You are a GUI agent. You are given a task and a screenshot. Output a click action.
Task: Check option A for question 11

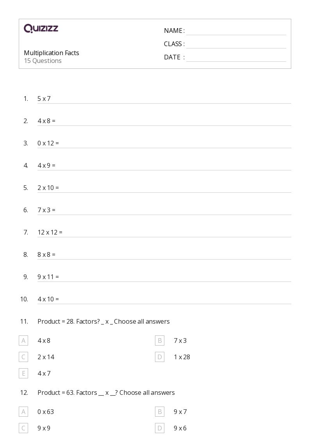click(x=23, y=341)
